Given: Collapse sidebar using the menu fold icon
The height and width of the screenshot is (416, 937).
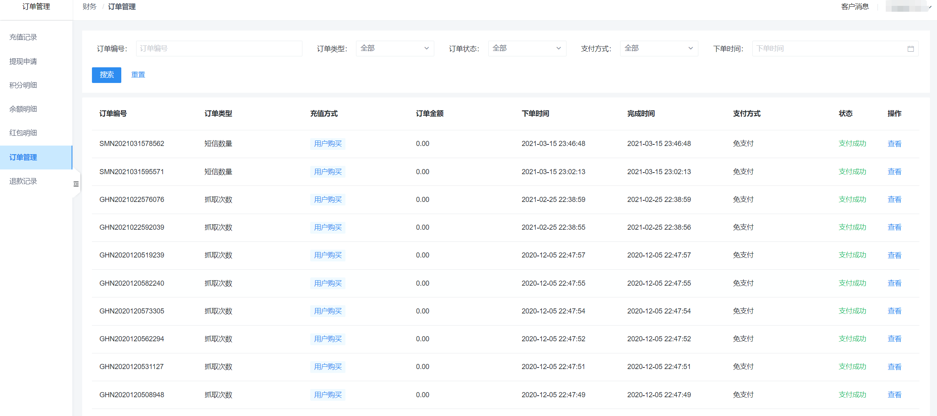Looking at the screenshot, I should pos(76,184).
